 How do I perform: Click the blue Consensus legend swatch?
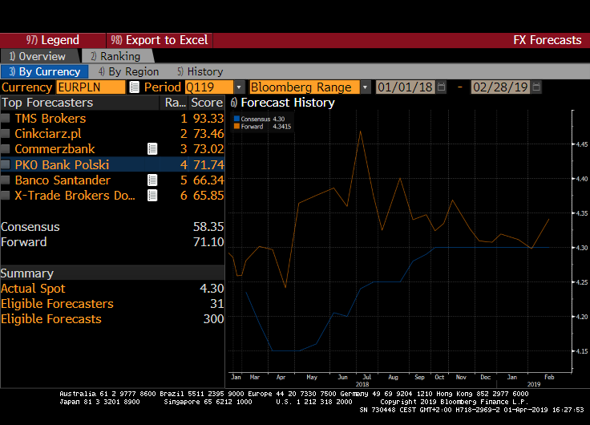(237, 119)
